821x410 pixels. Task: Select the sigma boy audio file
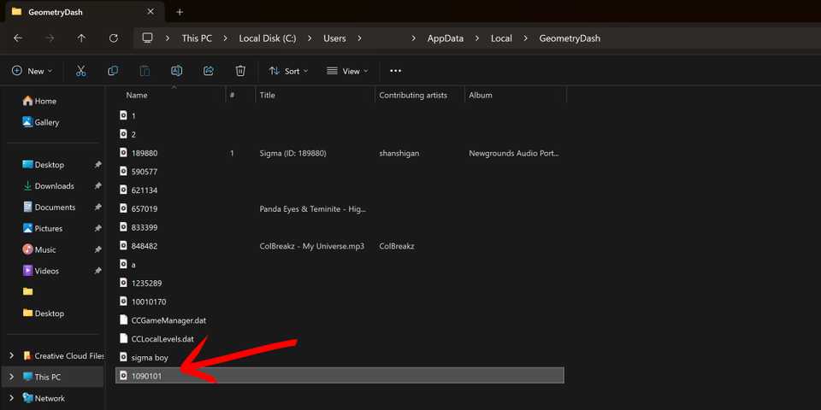(150, 357)
